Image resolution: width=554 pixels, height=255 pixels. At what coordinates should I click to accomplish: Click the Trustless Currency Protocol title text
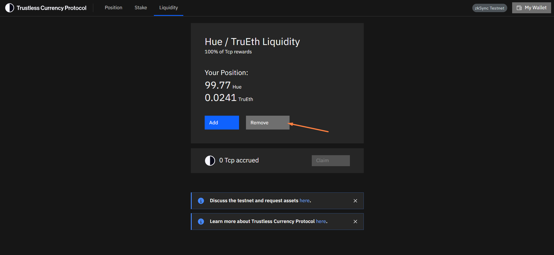(51, 8)
